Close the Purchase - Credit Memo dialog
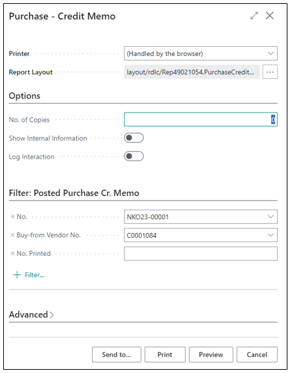Image resolution: width=292 pixels, height=373 pixels. (270, 16)
